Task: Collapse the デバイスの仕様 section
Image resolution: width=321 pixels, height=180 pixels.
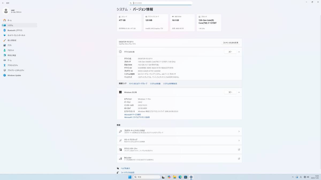Action: [x=239, y=51]
